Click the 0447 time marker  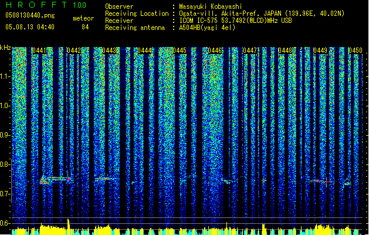[250, 51]
